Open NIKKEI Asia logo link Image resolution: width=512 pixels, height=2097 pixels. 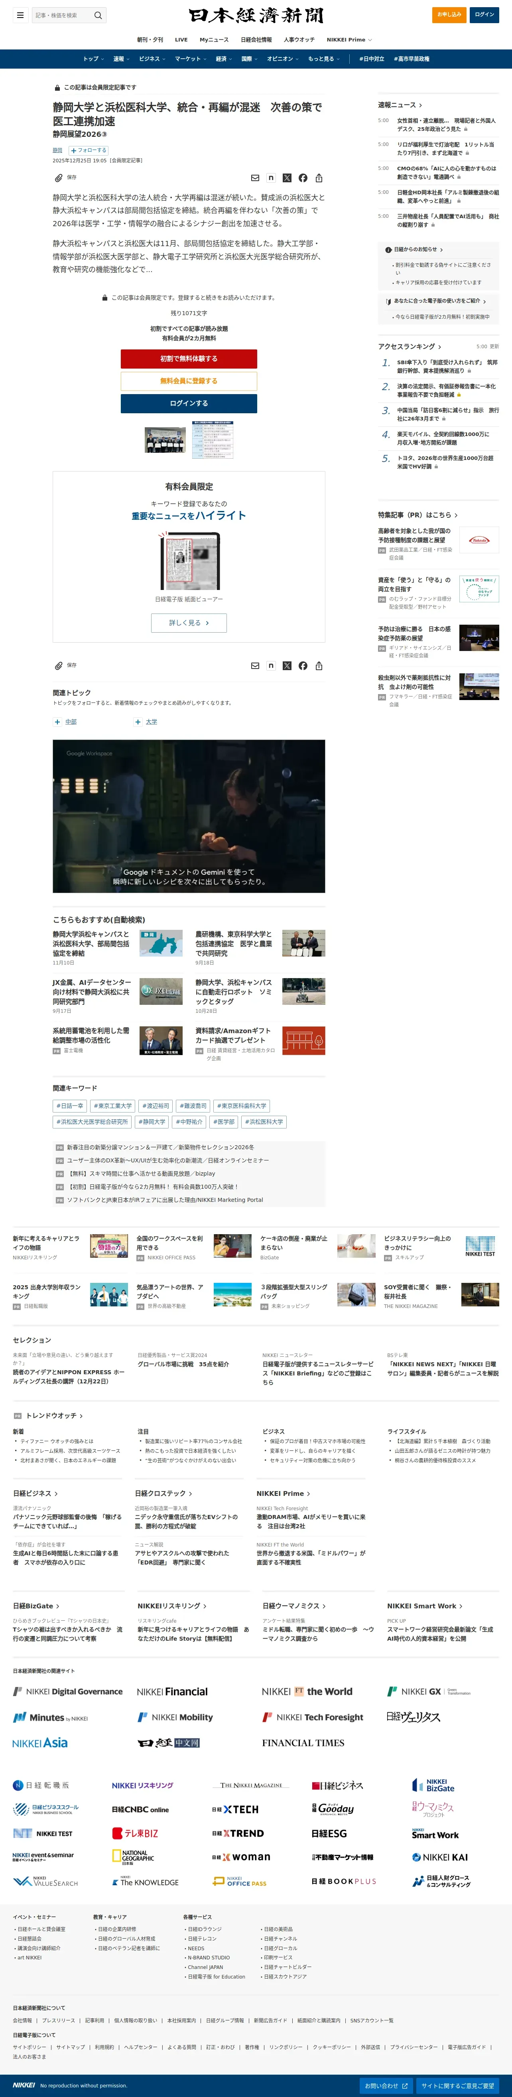[x=40, y=1742]
